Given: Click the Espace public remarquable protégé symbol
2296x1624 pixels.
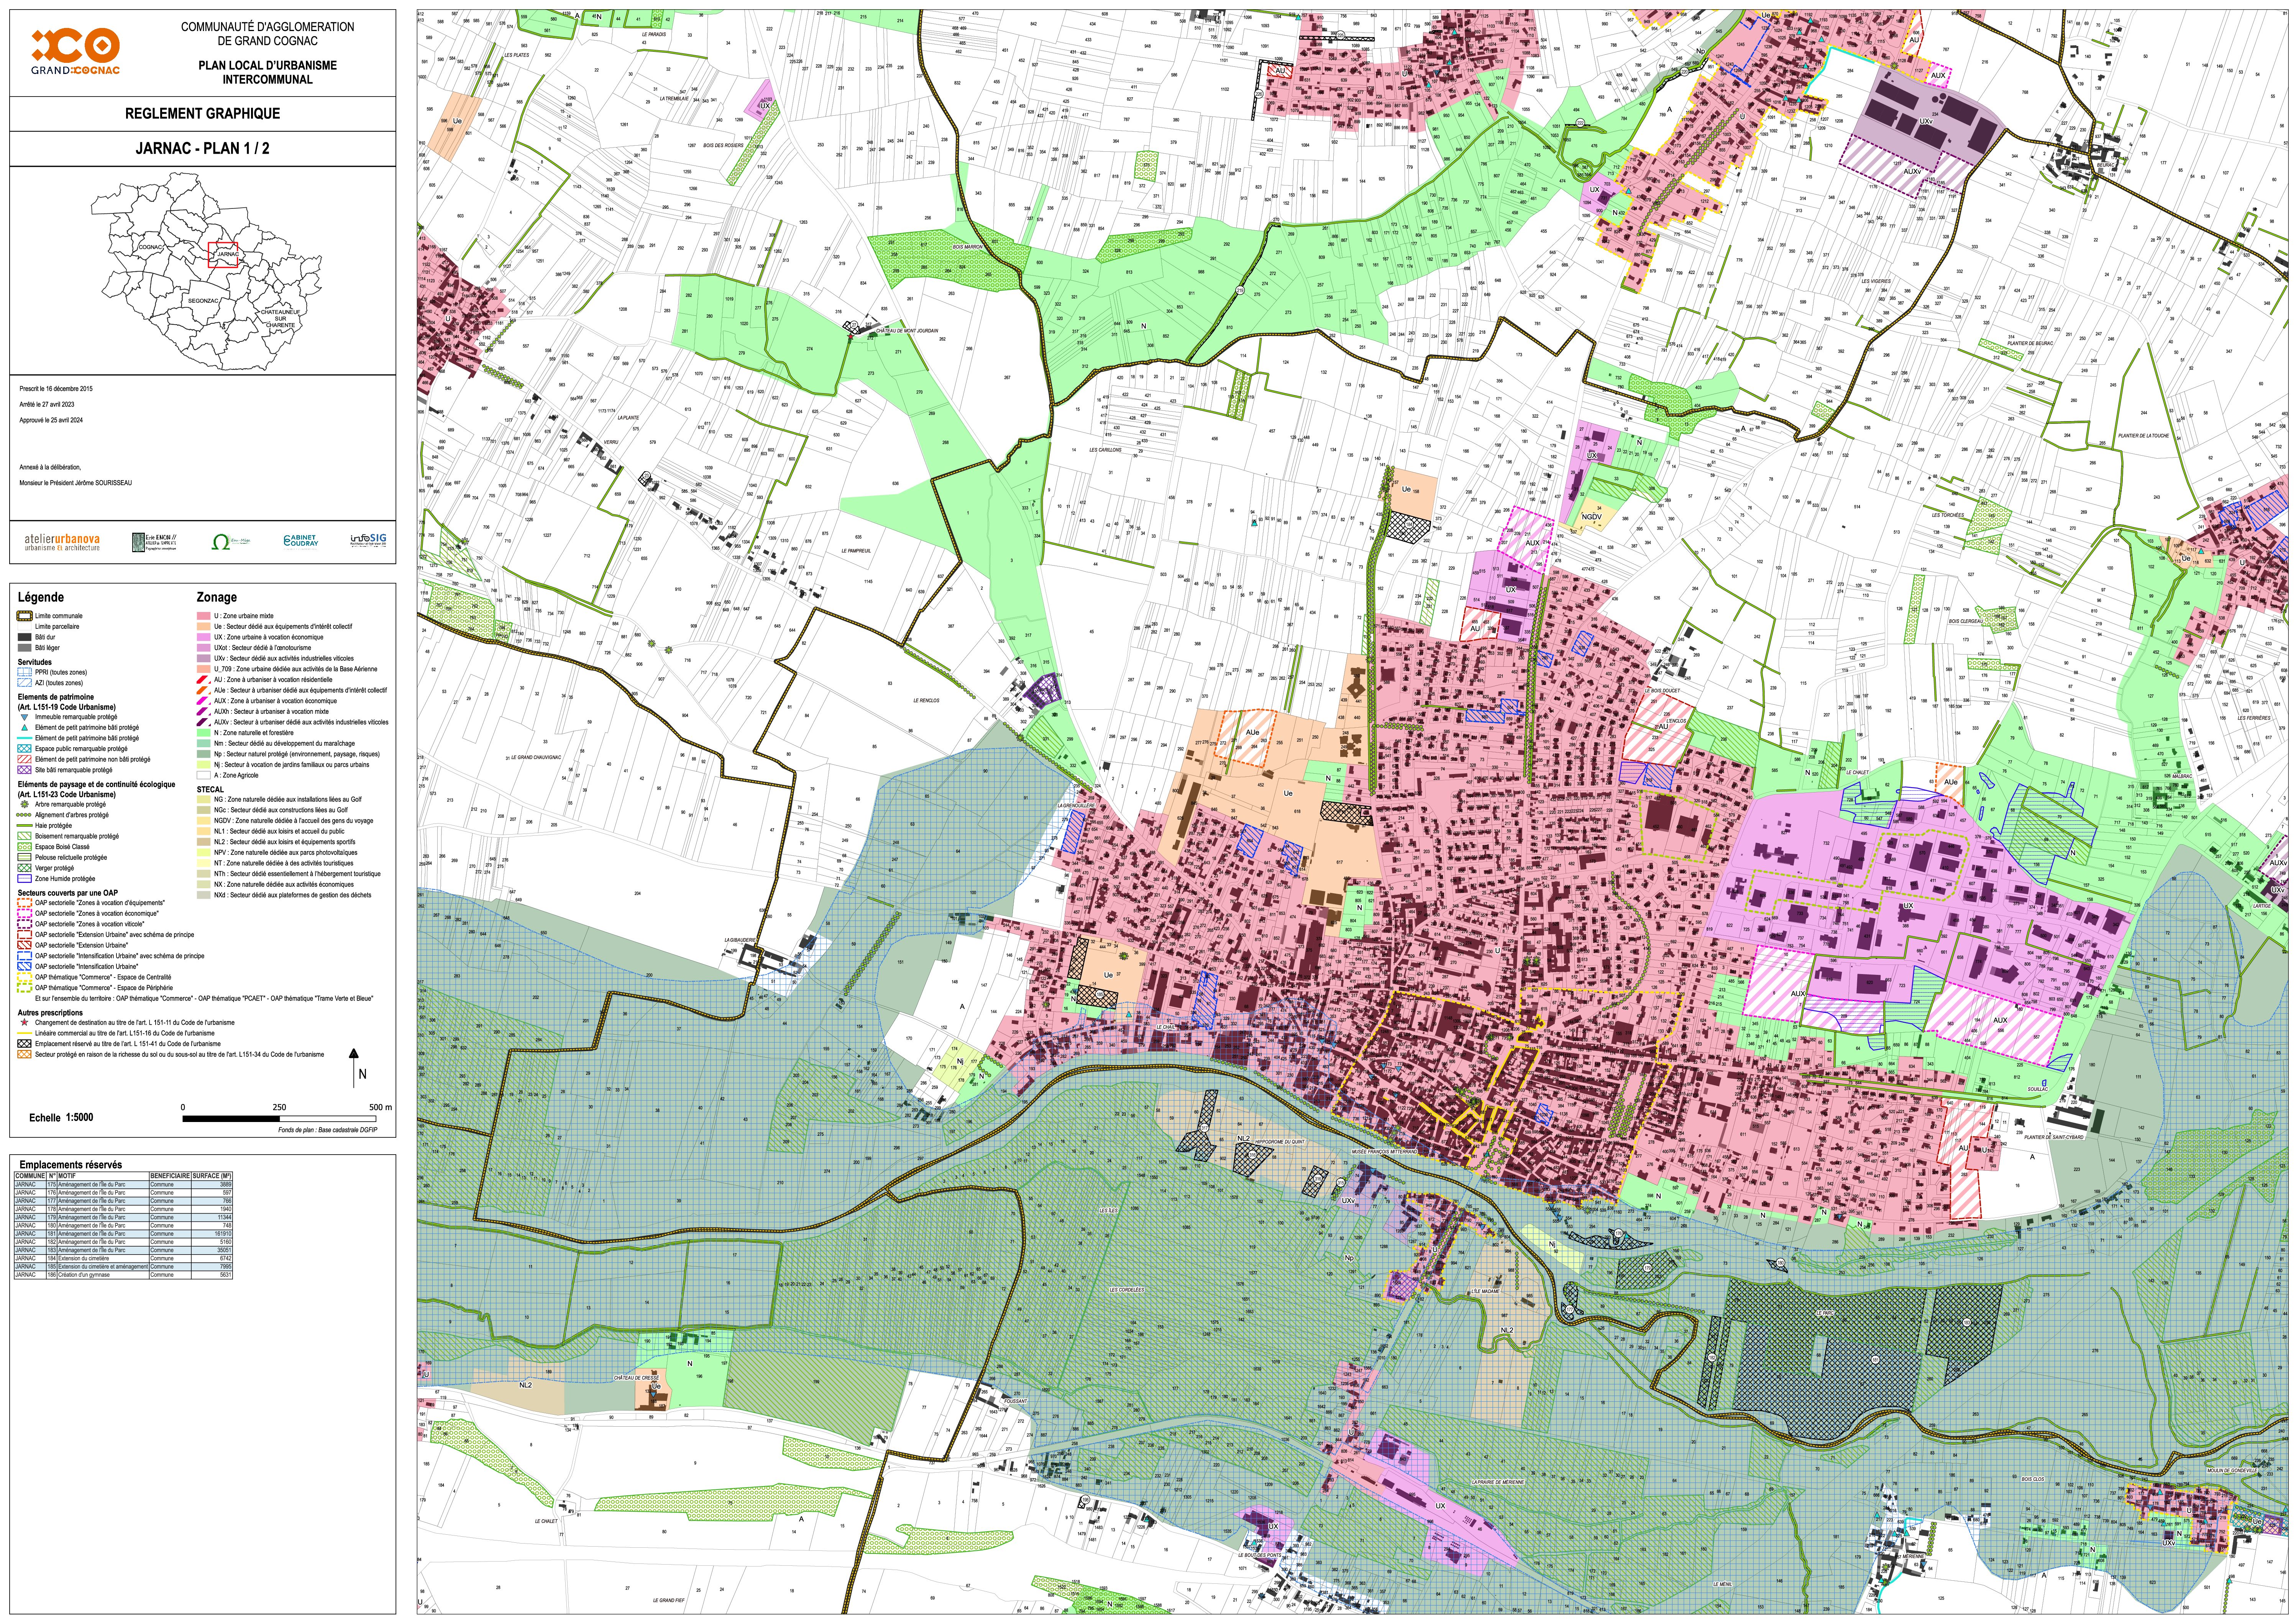Looking at the screenshot, I should pos(24,749).
